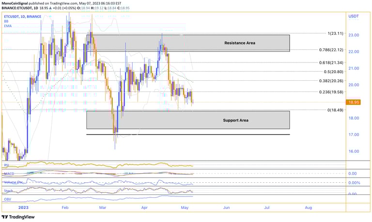This screenshot has width=372, height=222.
Task: Click the 0.618(21.34) Fibonacci level label
Action: coord(331,62)
